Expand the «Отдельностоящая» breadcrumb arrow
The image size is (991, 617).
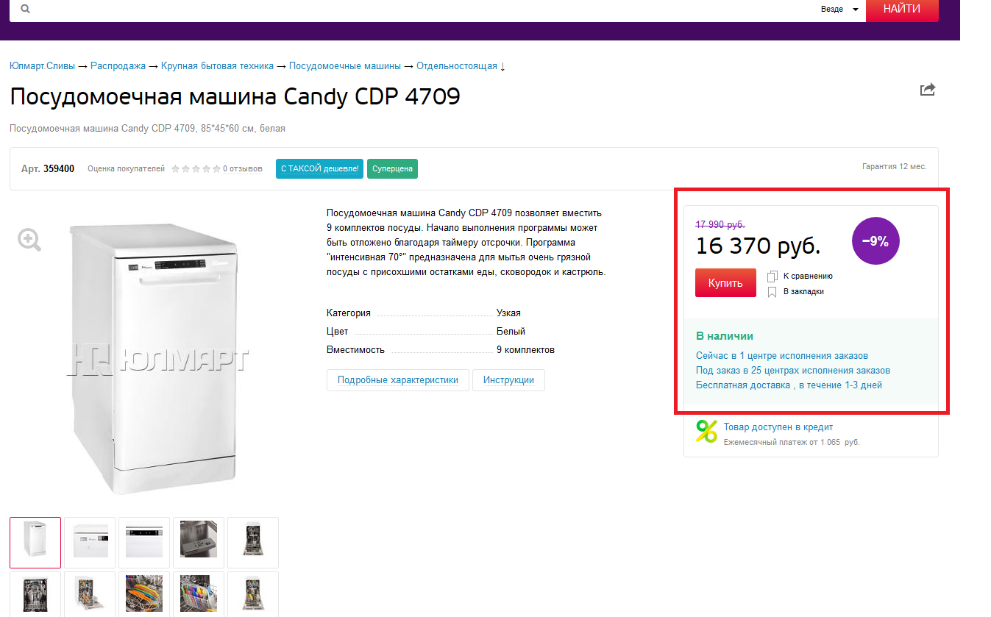tap(502, 66)
